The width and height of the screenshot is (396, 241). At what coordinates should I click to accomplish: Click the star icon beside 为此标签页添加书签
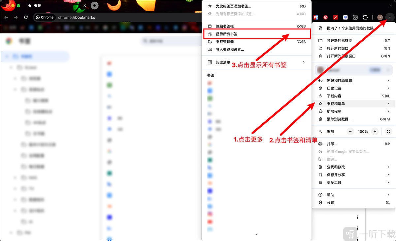coord(210,6)
